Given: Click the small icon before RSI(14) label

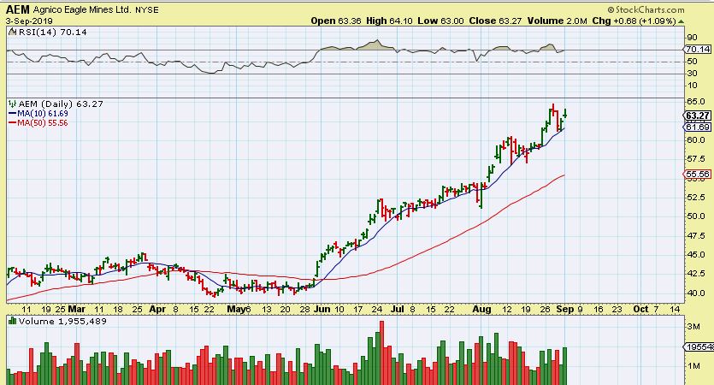Looking at the screenshot, I should (x=12, y=32).
